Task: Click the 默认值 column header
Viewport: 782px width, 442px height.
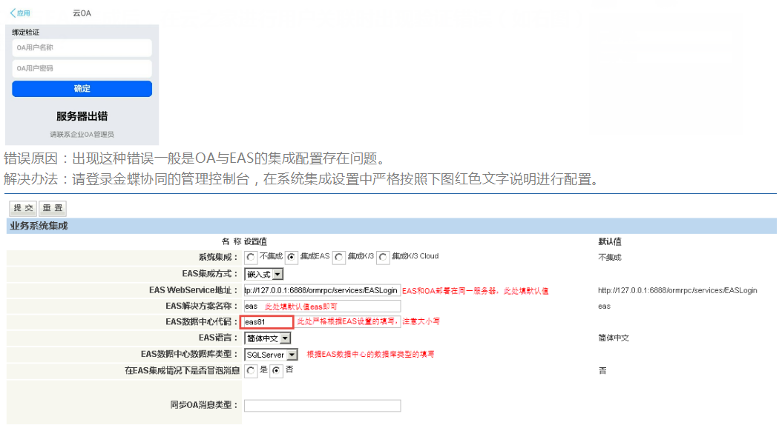Action: (x=609, y=242)
